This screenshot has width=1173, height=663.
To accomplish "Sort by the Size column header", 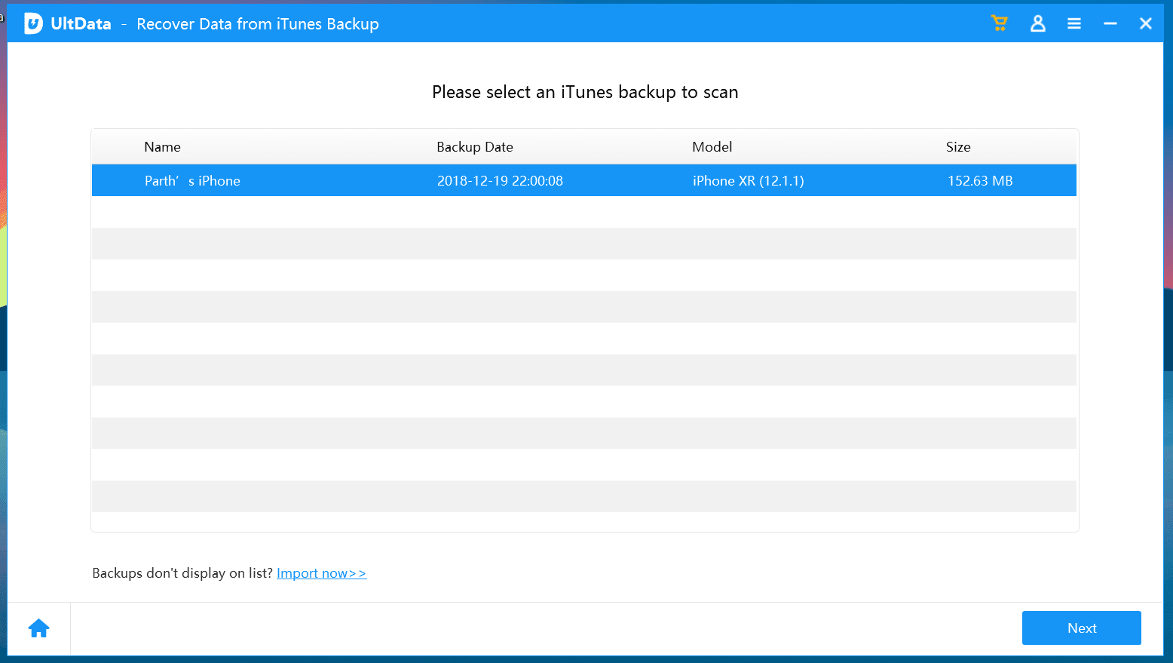I will (958, 147).
